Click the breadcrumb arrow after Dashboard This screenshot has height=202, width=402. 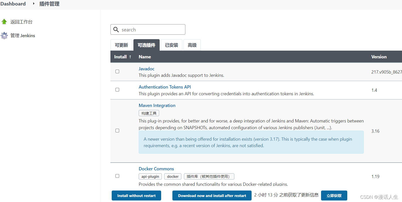pyautogui.click(x=33, y=3)
